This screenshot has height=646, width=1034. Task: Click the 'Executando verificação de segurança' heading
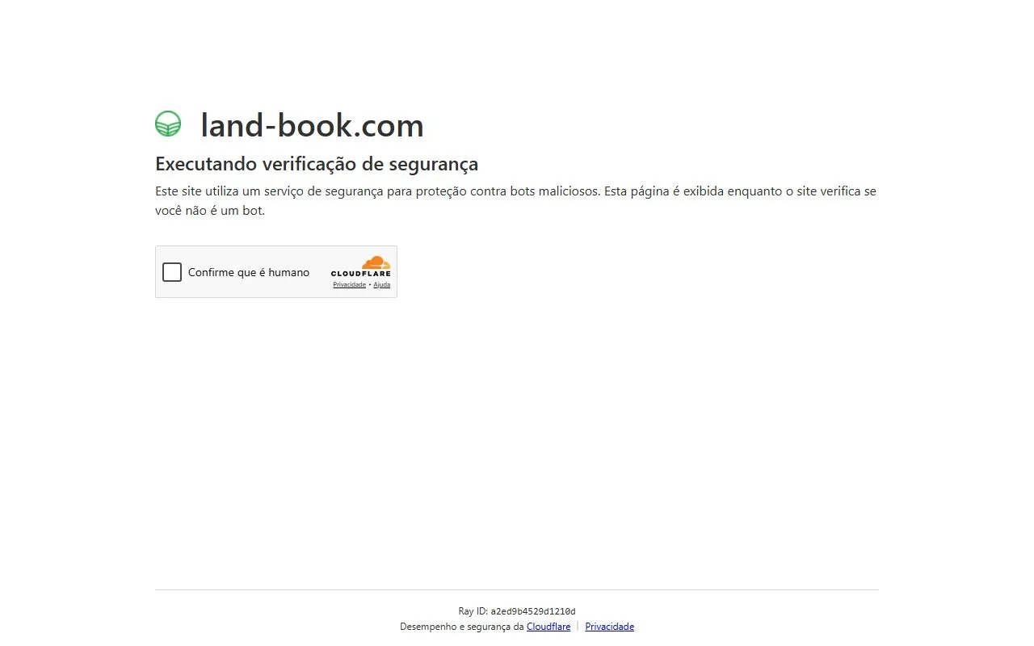point(317,164)
